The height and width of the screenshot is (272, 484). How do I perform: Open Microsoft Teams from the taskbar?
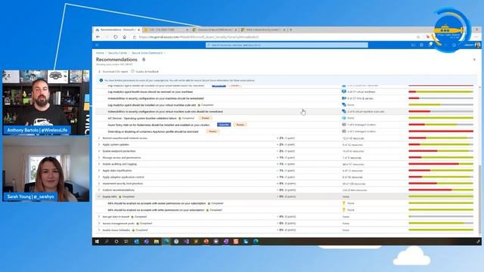[146, 242]
